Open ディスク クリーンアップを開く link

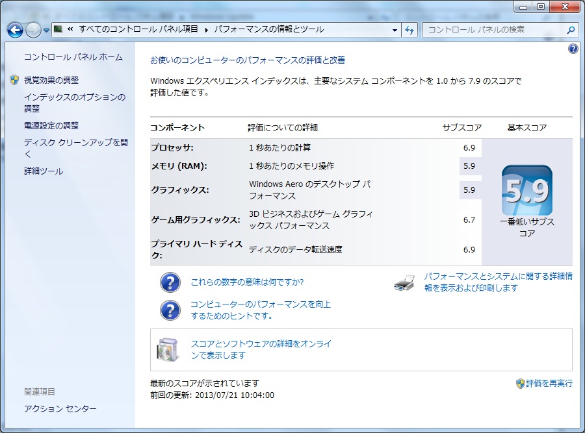[x=76, y=148]
